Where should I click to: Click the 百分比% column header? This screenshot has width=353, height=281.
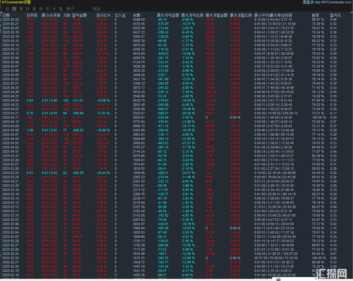click(x=103, y=15)
